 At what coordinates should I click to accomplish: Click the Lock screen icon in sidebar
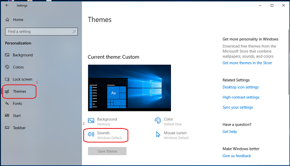click(7, 79)
